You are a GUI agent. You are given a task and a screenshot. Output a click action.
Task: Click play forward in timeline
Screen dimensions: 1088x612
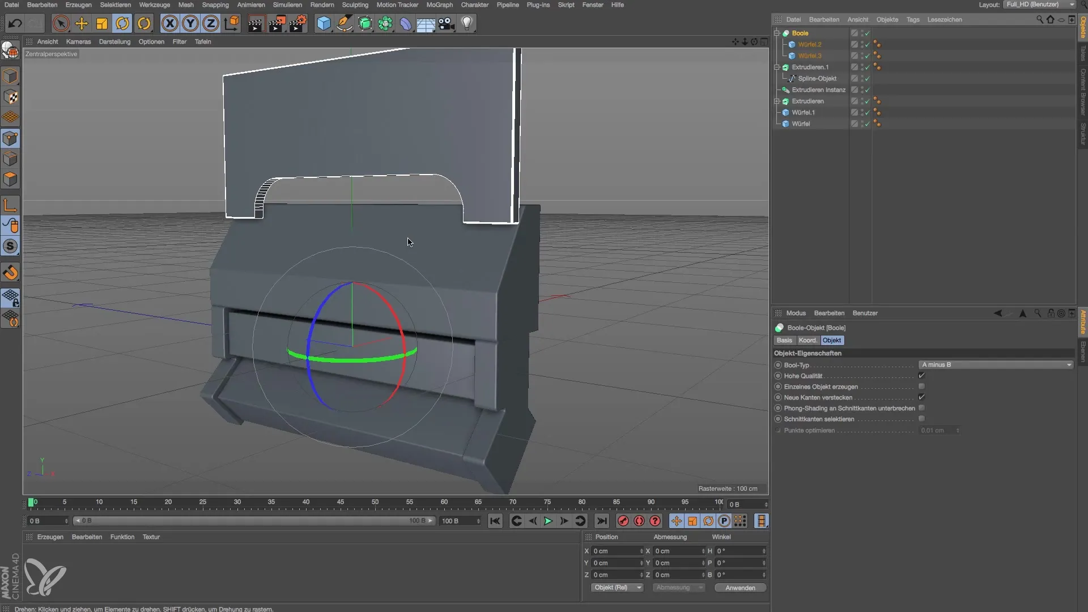coord(548,521)
